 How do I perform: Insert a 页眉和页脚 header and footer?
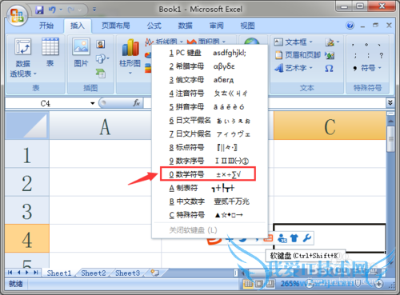[298, 55]
